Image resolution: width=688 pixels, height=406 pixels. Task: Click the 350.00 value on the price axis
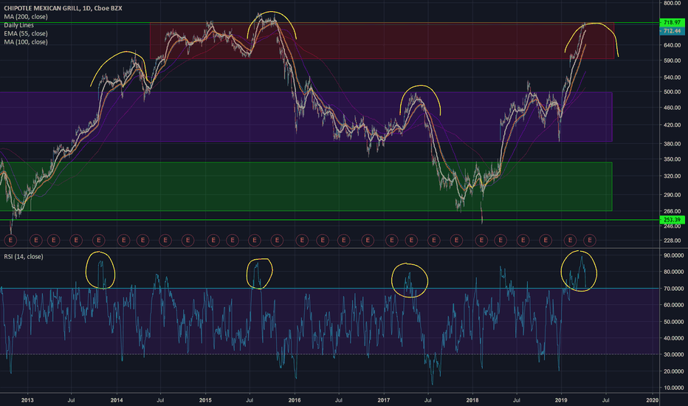(672, 159)
